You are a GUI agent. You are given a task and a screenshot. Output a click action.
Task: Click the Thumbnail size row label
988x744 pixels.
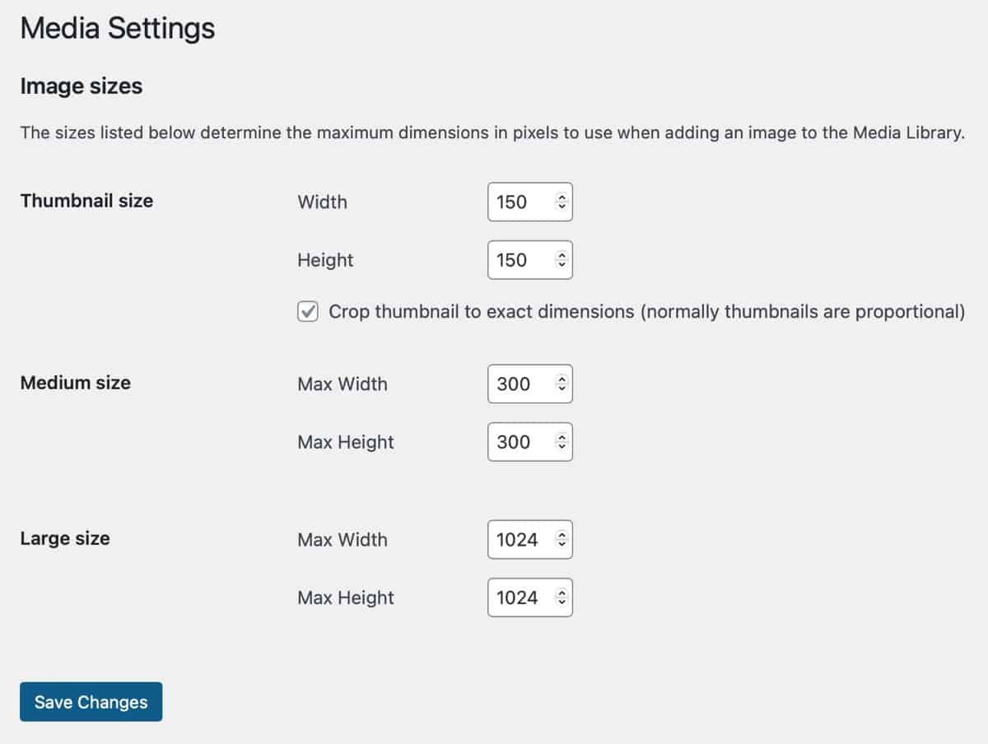pos(86,201)
